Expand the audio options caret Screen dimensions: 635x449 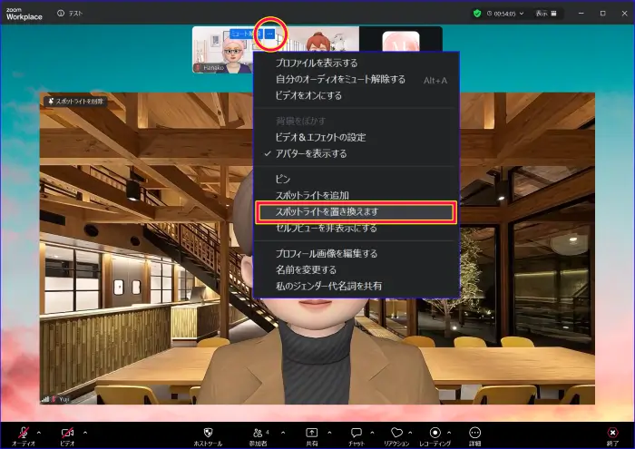click(x=39, y=433)
